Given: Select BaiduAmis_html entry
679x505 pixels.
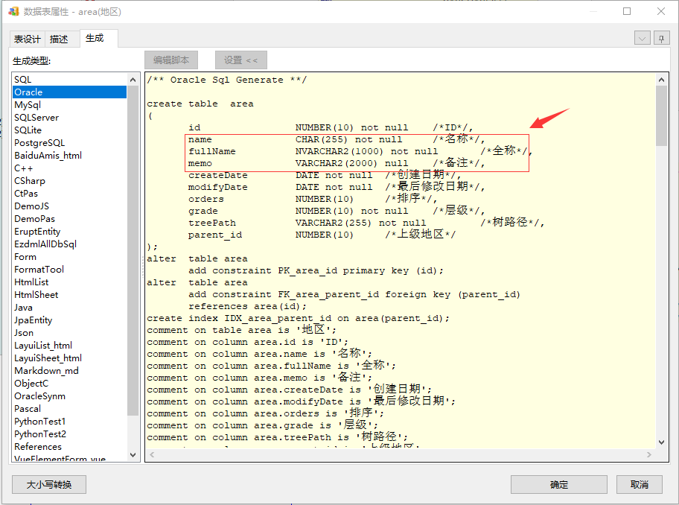Looking at the screenshot, I should [x=70, y=155].
